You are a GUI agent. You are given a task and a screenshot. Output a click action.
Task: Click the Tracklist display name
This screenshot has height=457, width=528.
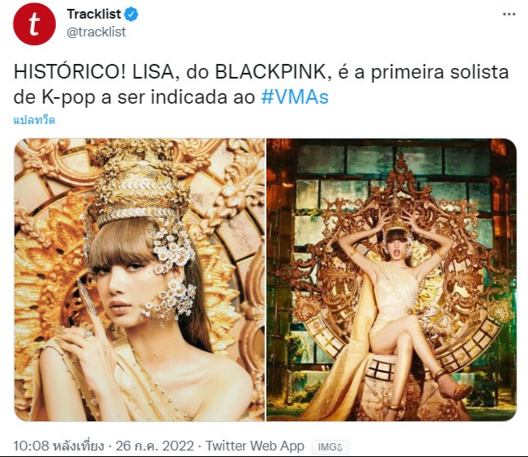point(94,14)
